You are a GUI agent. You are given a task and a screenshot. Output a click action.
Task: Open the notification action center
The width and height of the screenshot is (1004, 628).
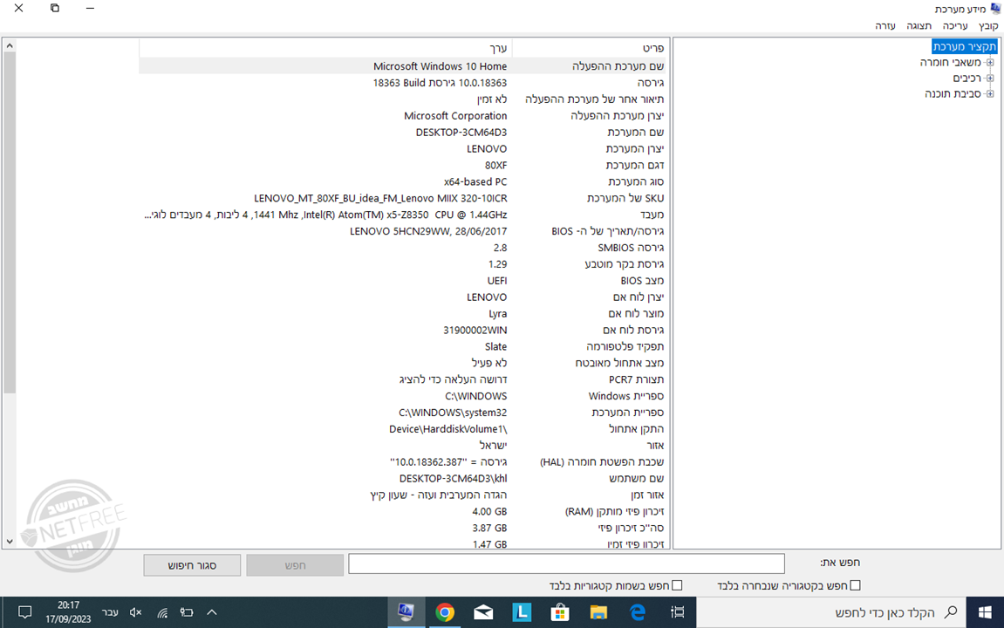click(25, 612)
